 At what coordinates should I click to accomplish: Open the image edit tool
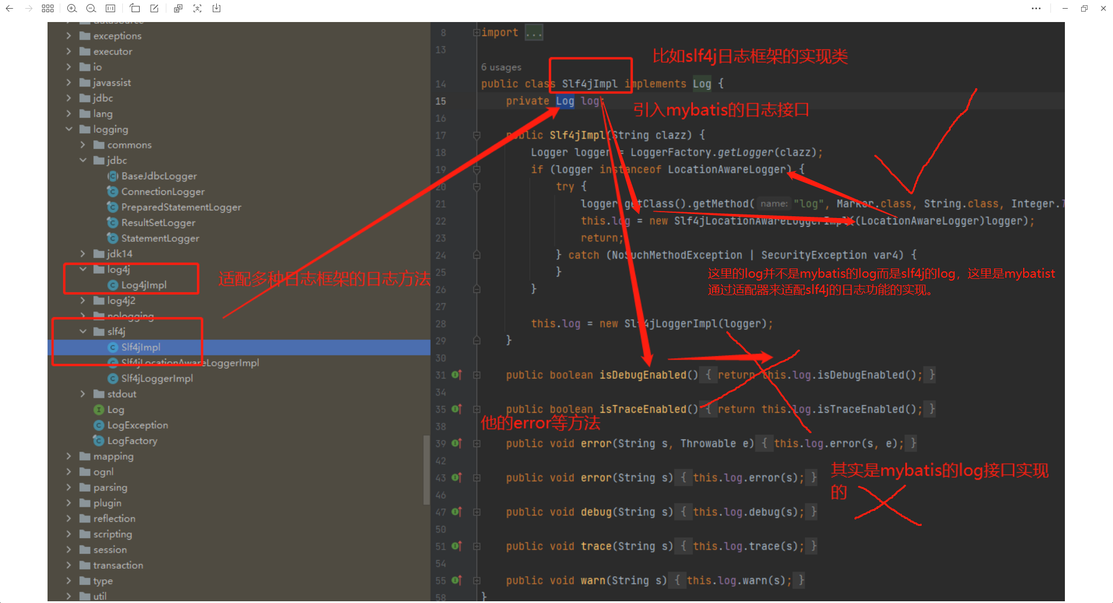[x=154, y=9]
